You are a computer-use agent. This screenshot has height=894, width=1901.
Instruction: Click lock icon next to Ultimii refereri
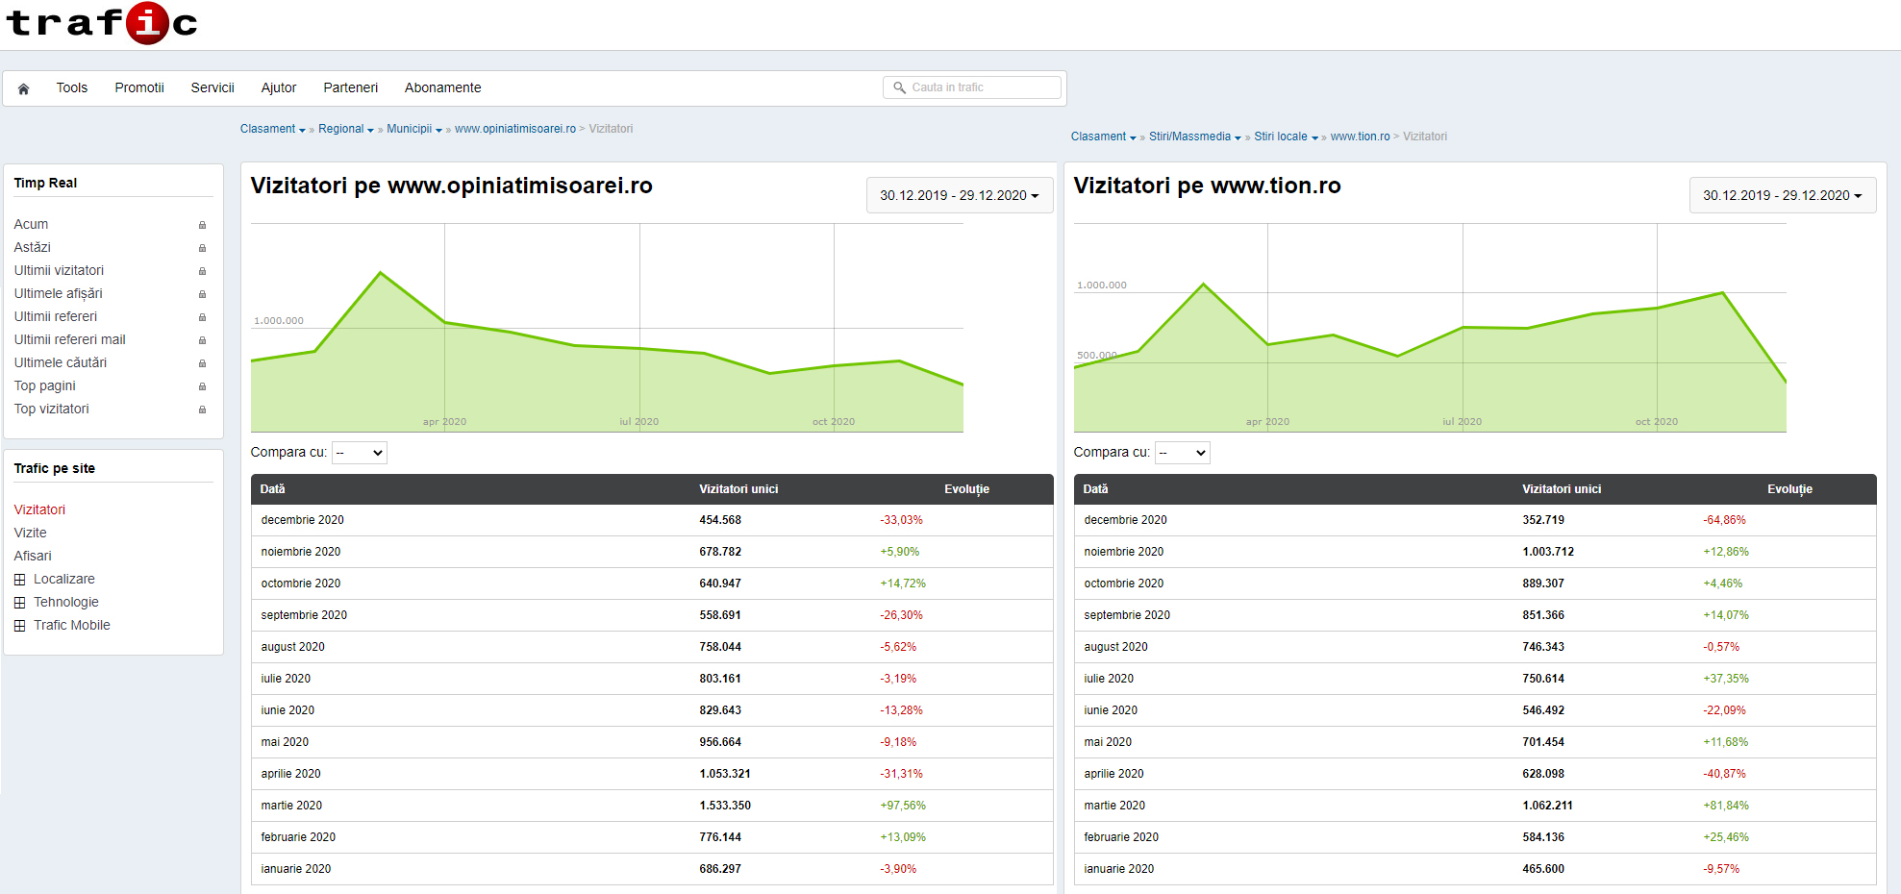[202, 317]
